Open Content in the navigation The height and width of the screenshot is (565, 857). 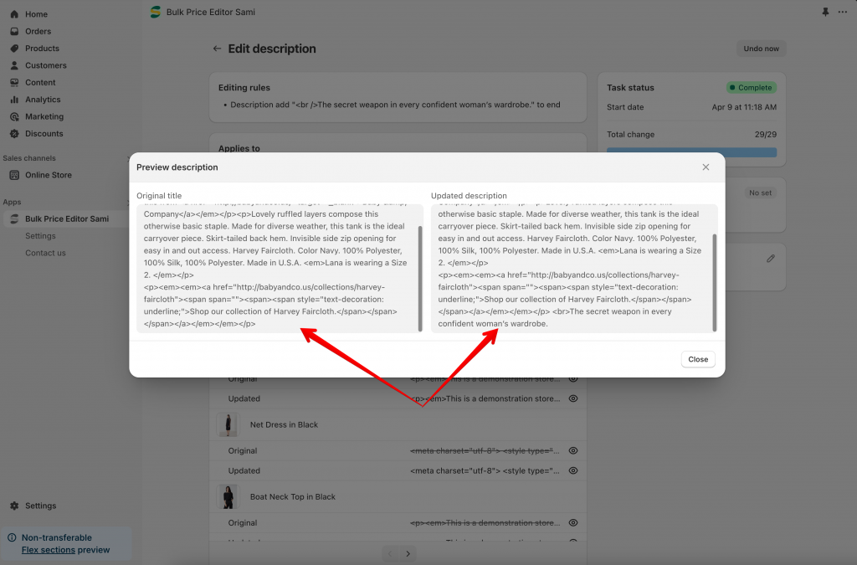40,83
